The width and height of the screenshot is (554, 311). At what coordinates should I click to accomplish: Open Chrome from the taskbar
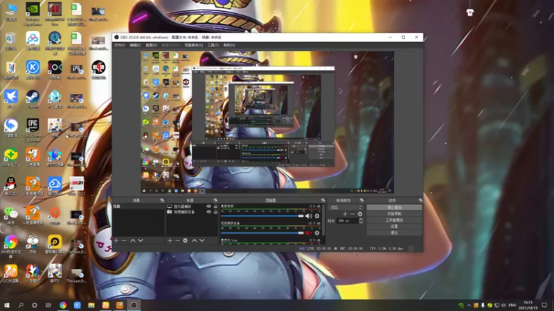click(63, 305)
